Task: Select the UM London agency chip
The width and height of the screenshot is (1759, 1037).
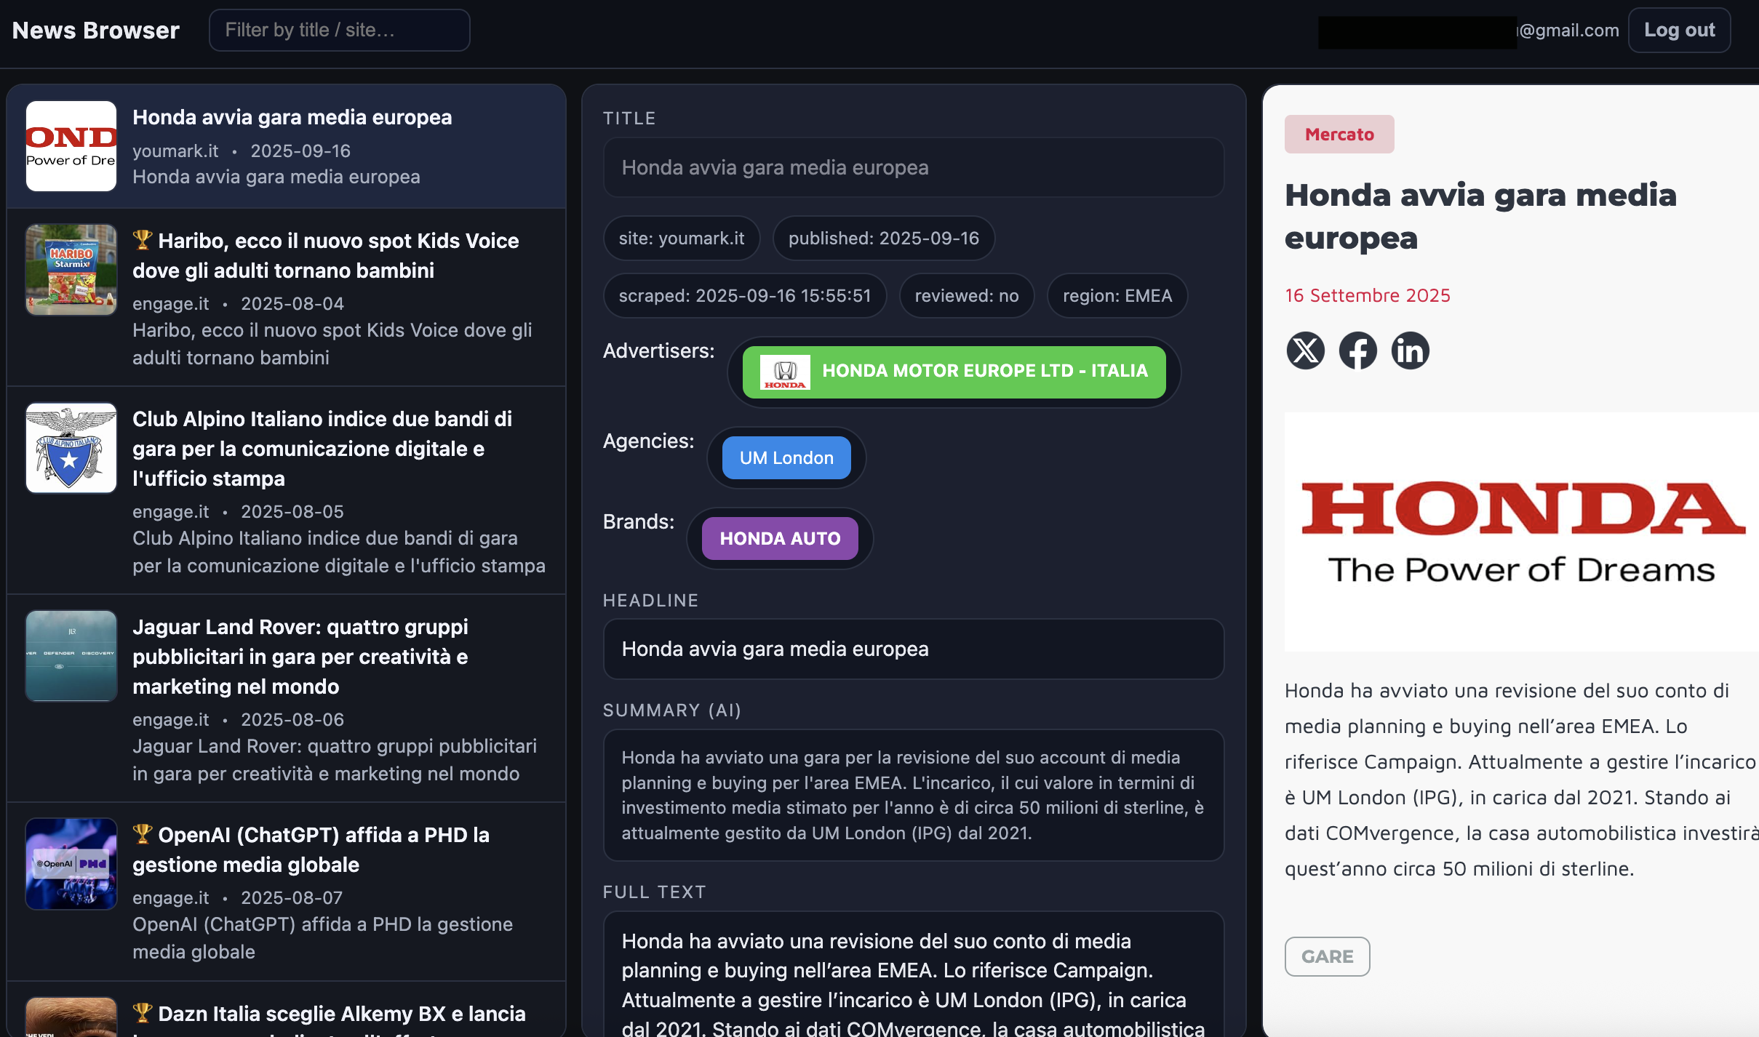Action: pos(786,458)
